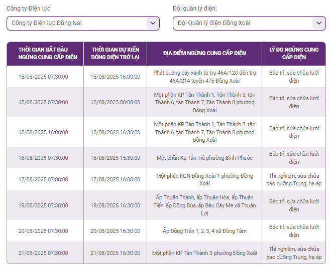Click the Thời gian dự kiến đóng điện header
Viewport: 331px width, 268px height.
click(x=115, y=54)
